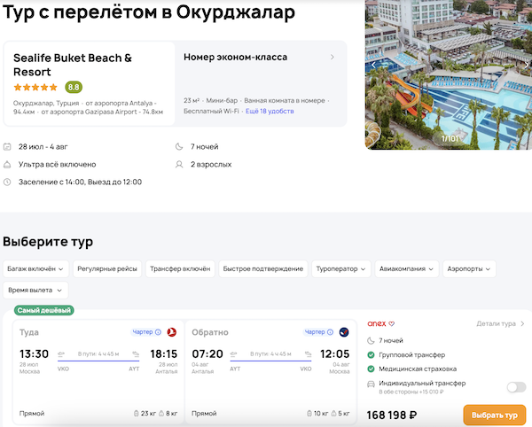Click the five-star hotel rating
532x427 pixels.
click(x=35, y=88)
